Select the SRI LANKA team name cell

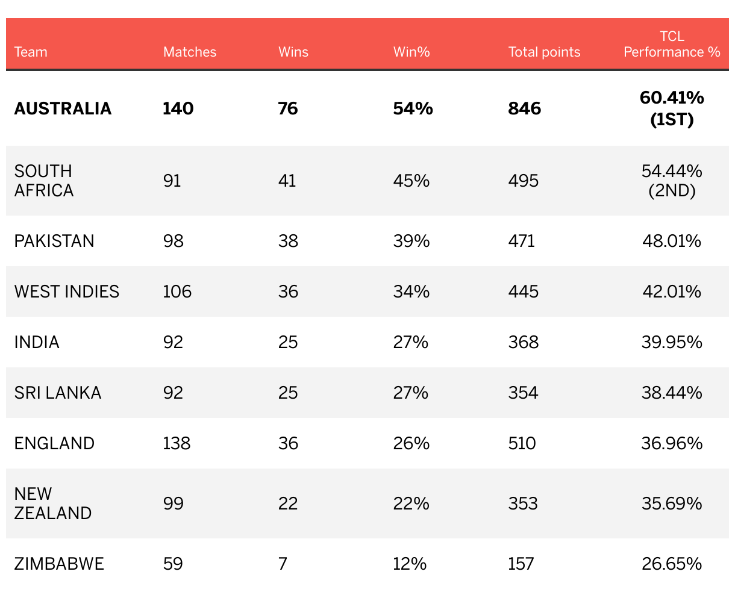tap(58, 393)
